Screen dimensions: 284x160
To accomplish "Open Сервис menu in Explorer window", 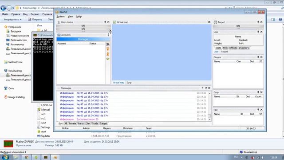I will [x=35, y=14].
